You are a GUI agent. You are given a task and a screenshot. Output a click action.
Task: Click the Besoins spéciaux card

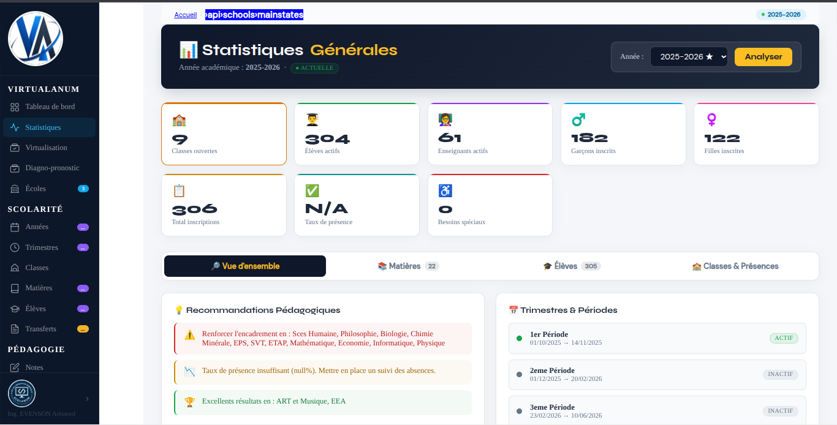tap(490, 205)
